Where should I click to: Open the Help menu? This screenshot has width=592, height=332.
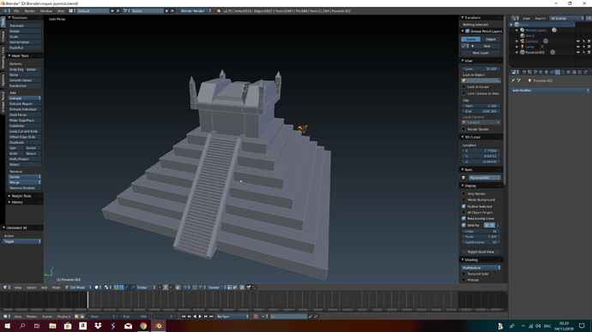(60, 11)
